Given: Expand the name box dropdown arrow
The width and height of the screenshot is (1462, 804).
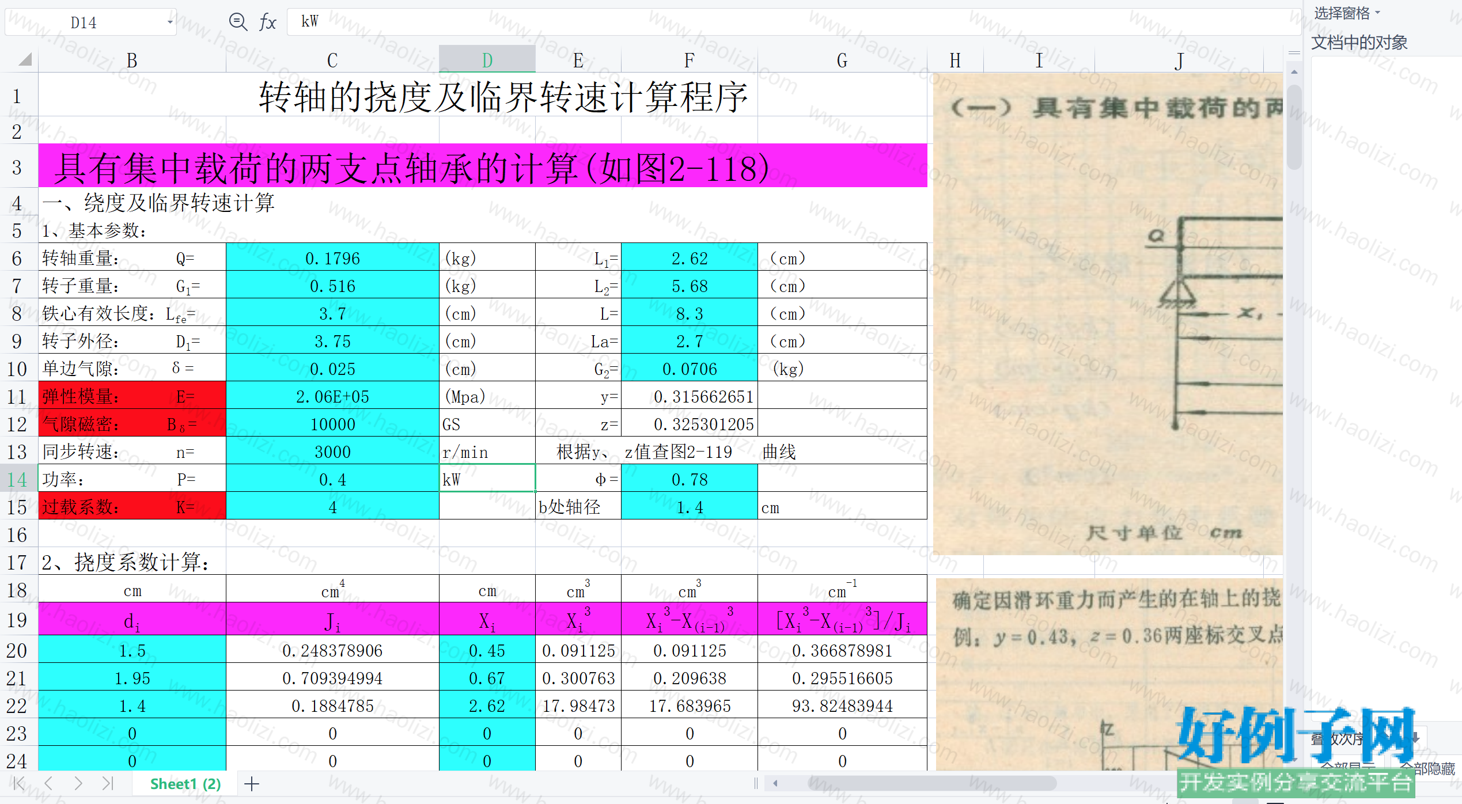Looking at the screenshot, I should click(x=170, y=22).
